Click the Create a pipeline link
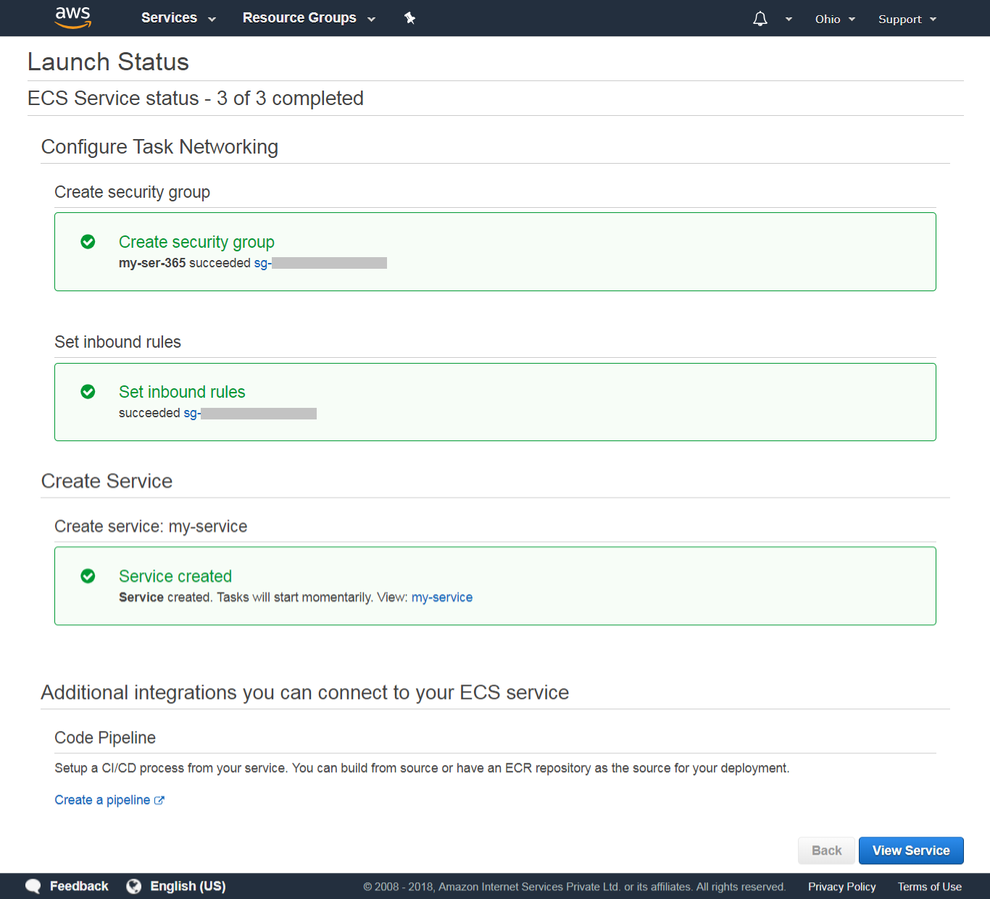The width and height of the screenshot is (990, 899). [x=102, y=800]
